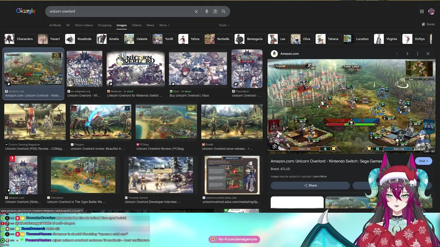The width and height of the screenshot is (440, 247).
Task: Switch to All results tab
Action: [68, 25]
